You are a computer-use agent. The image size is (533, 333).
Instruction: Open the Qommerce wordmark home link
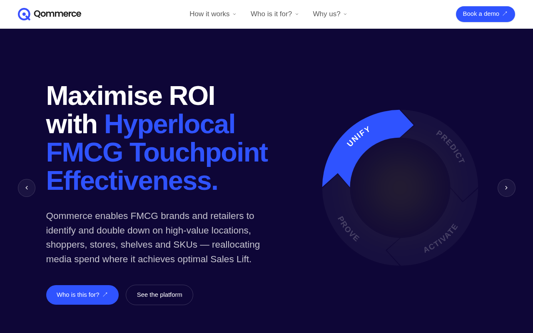57,14
